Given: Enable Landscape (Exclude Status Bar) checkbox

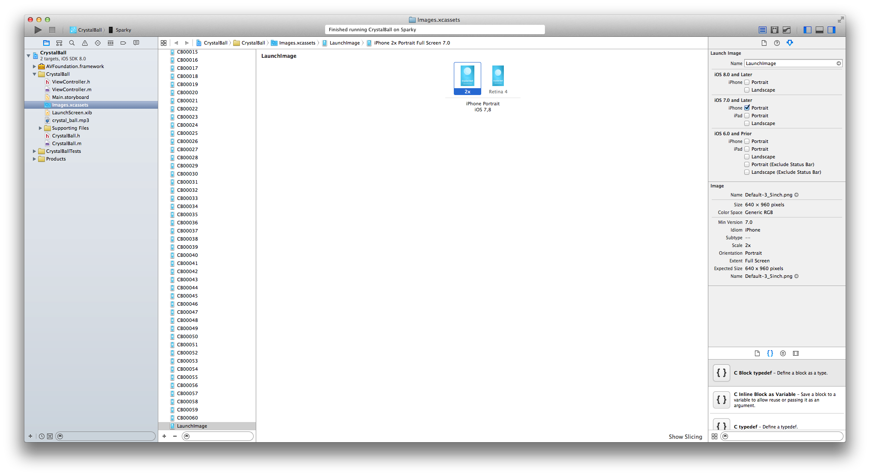Looking at the screenshot, I should click(747, 172).
